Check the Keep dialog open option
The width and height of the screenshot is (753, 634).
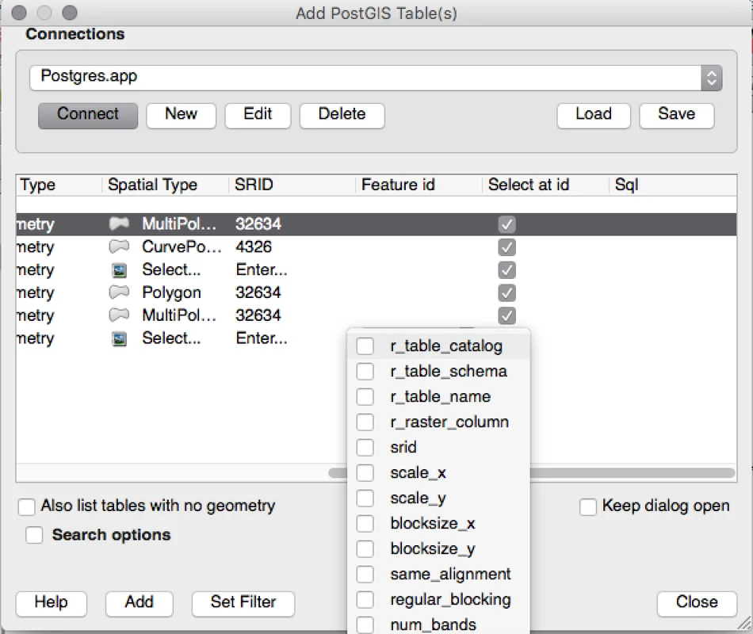click(588, 507)
